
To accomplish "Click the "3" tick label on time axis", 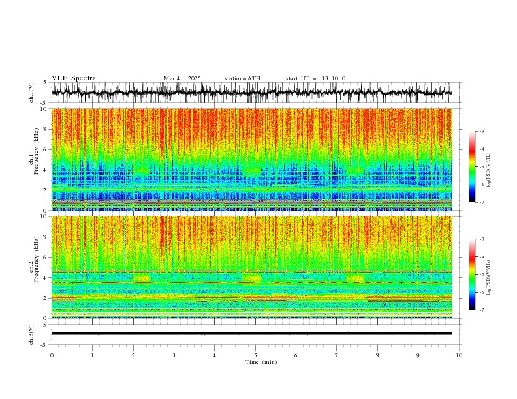I will click(174, 355).
